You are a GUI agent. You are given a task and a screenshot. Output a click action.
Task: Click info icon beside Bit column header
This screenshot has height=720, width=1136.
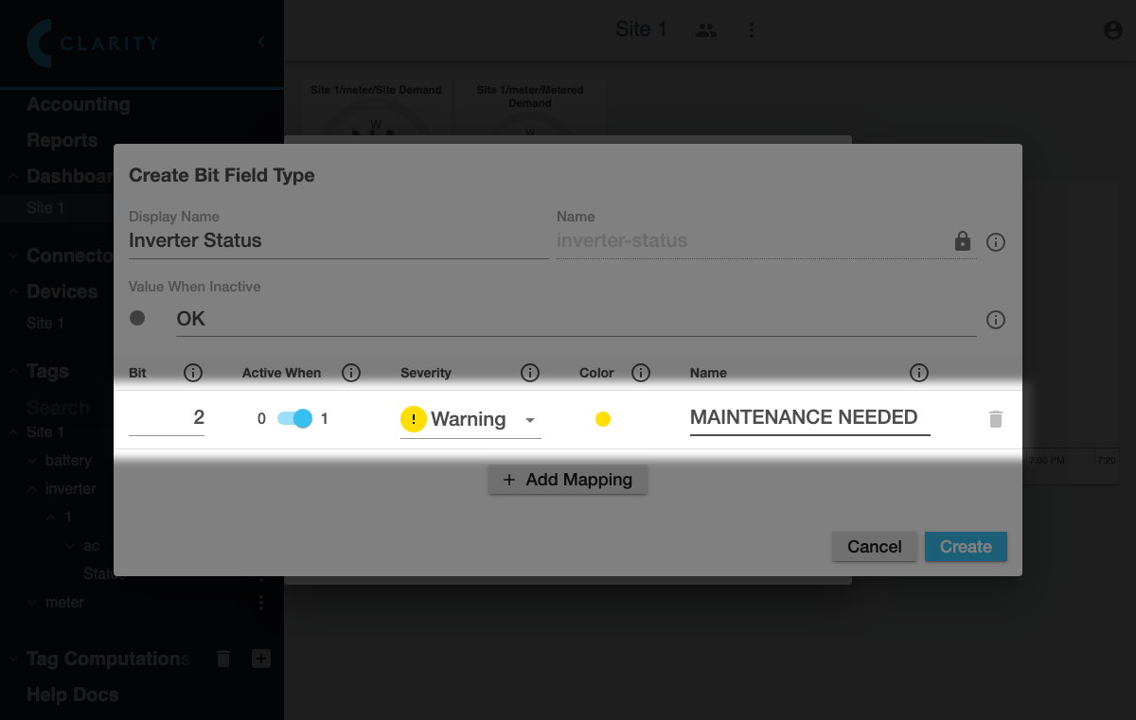[193, 373]
